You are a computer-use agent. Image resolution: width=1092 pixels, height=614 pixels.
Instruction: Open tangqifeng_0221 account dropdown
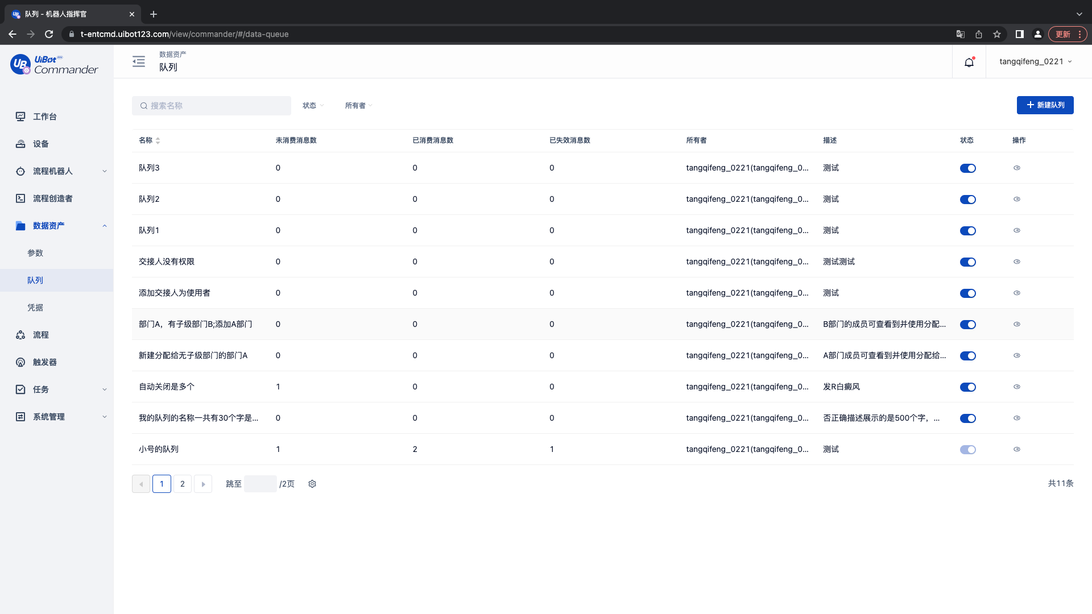click(x=1036, y=61)
